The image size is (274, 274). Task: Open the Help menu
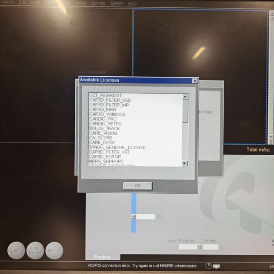click(x=132, y=4)
